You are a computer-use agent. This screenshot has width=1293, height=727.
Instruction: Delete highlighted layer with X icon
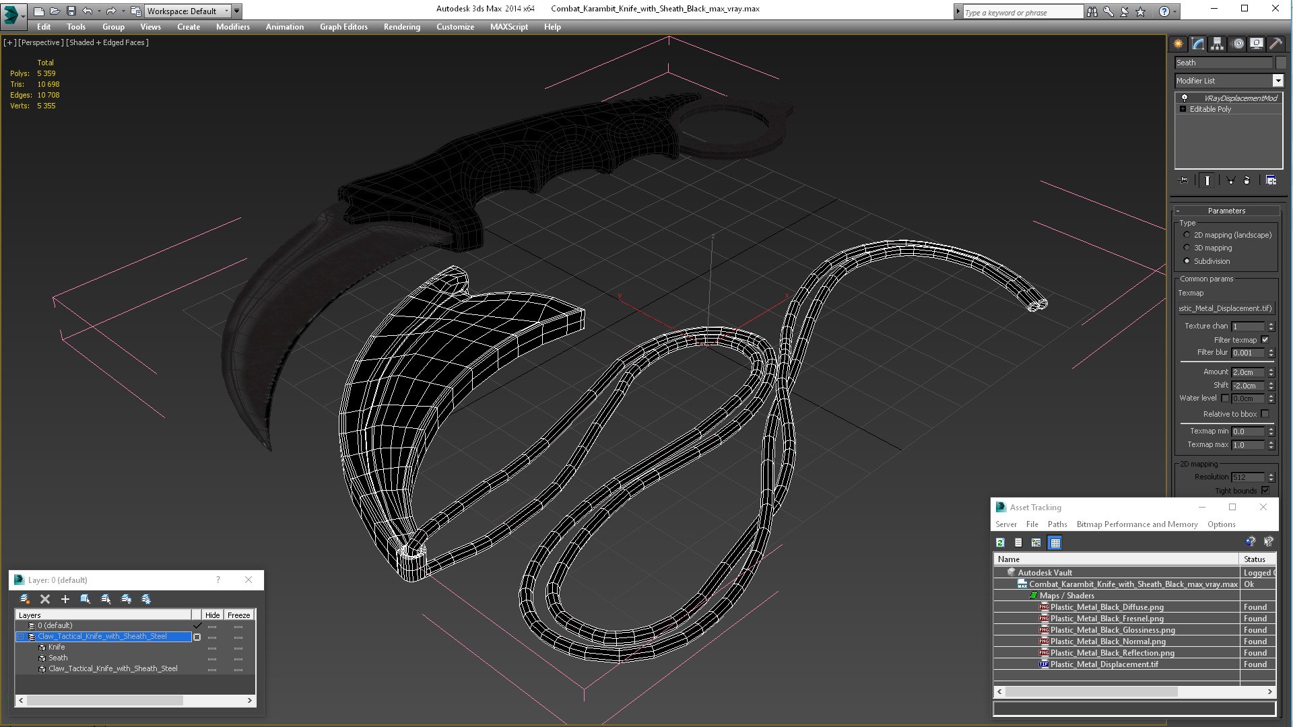(45, 599)
